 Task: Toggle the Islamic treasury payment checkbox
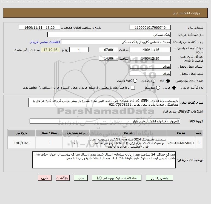point(133,88)
